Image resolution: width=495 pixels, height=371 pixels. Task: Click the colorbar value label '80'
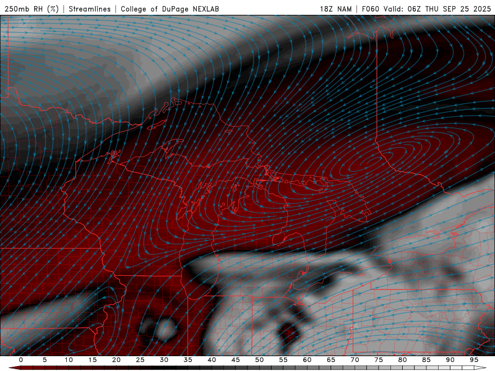pos(403,360)
